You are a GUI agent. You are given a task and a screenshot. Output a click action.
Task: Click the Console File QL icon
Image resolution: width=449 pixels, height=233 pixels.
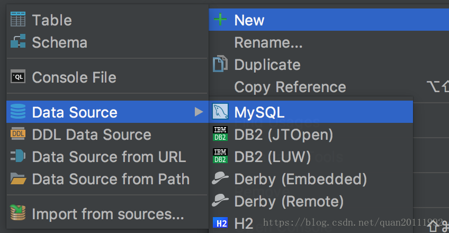(x=18, y=77)
